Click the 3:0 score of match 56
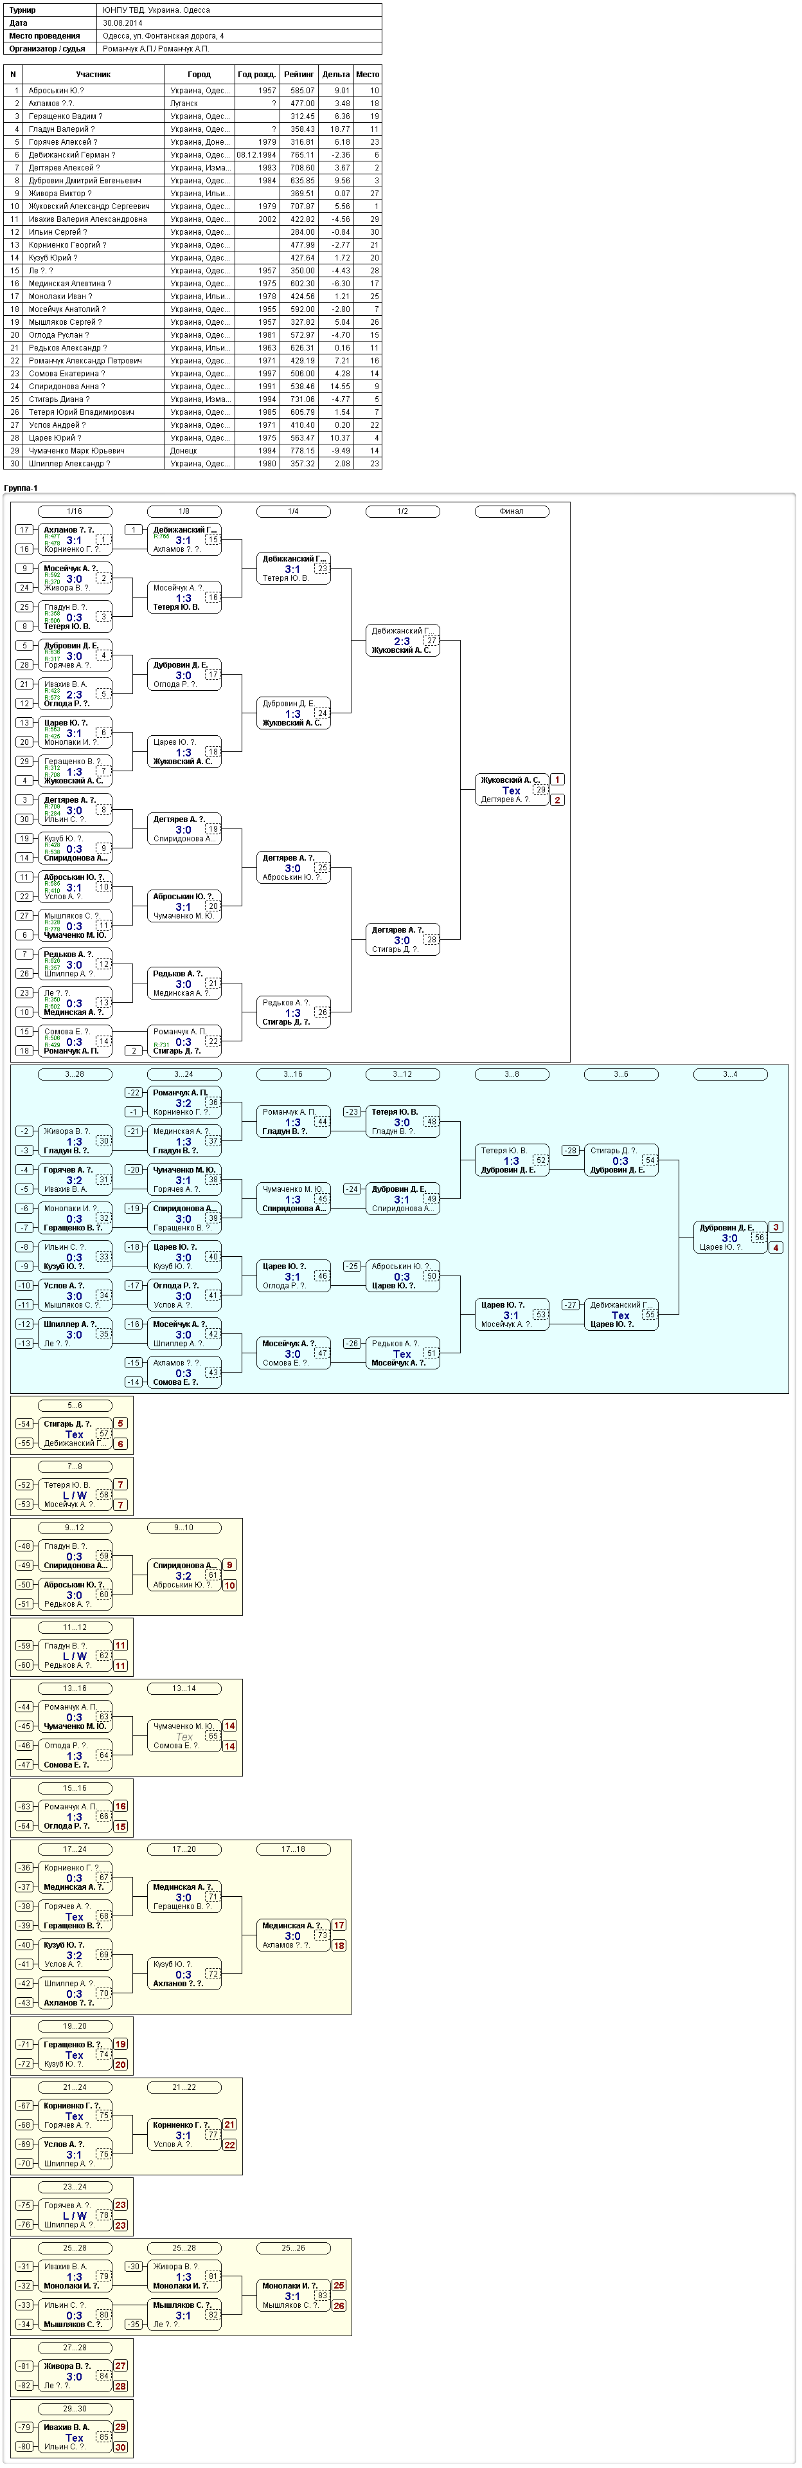This screenshot has height=2468, width=802. pyautogui.click(x=729, y=1238)
